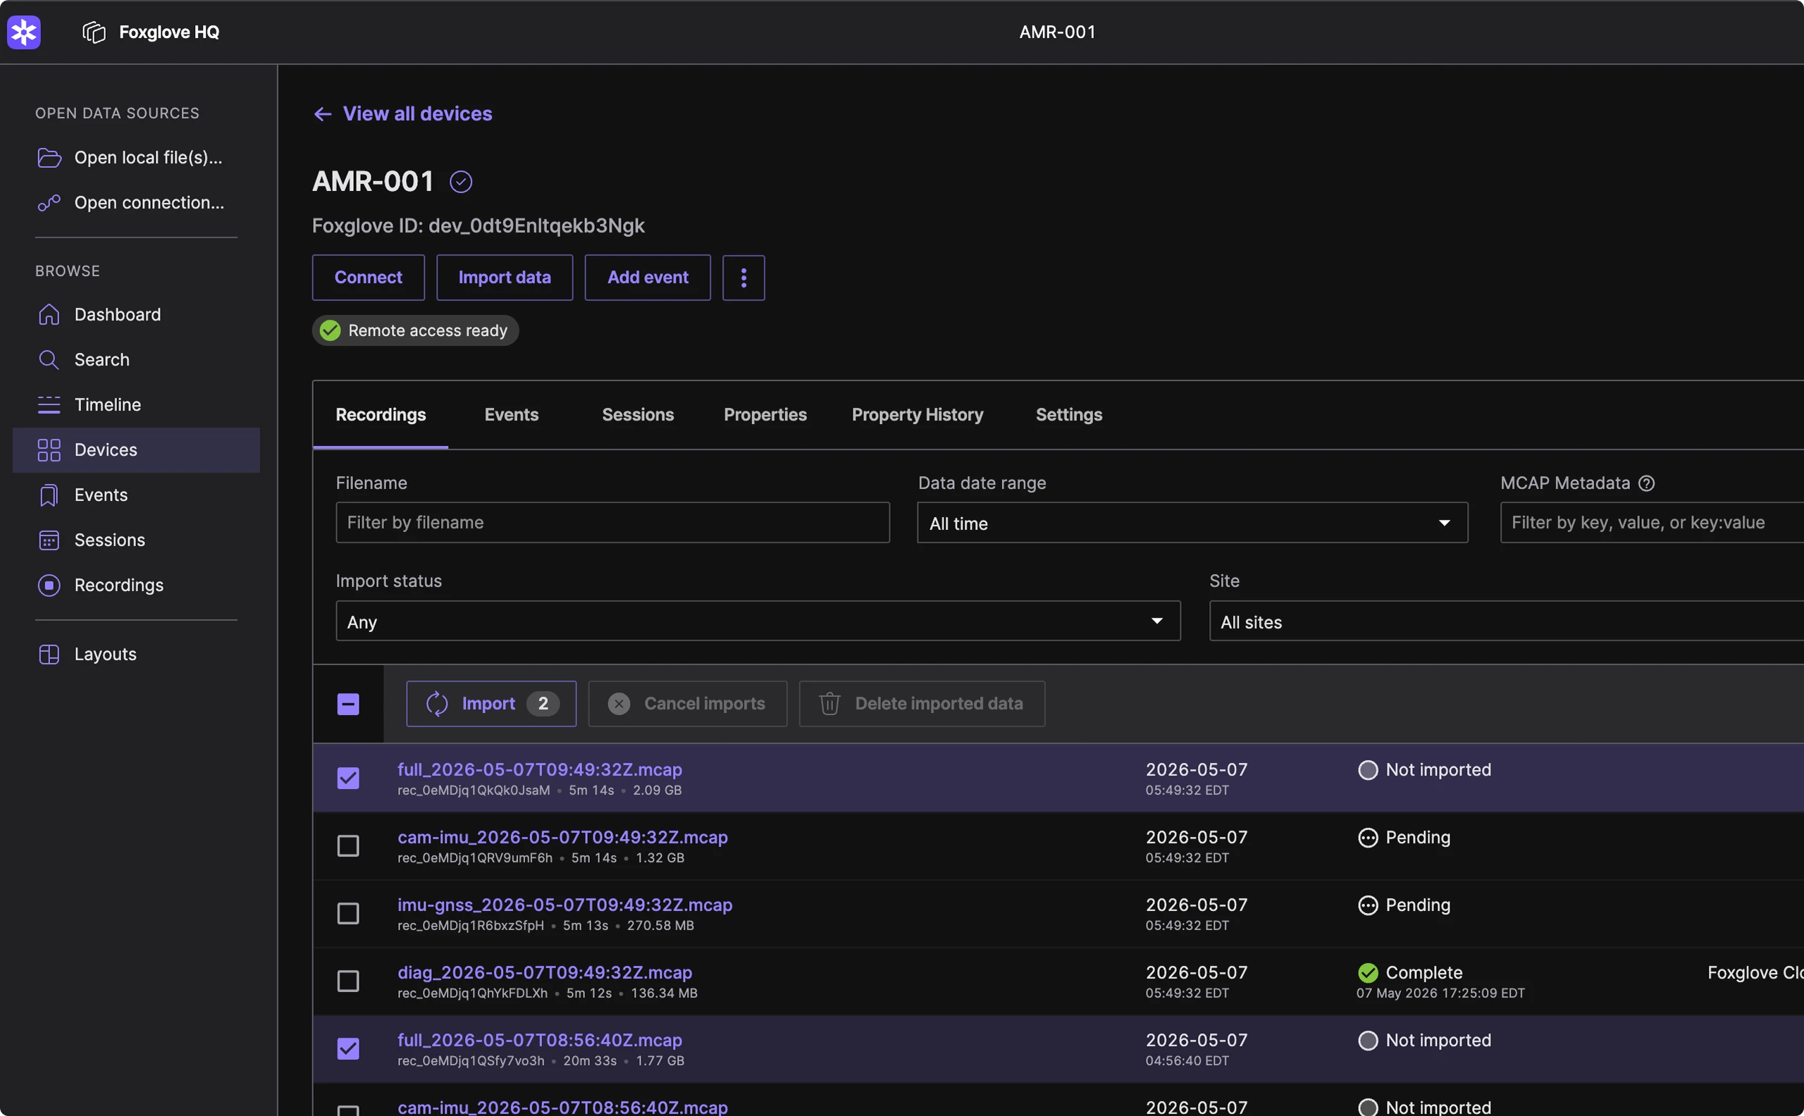The image size is (1804, 1116).
Task: Open the Site All sites dropdown
Action: pos(1506,621)
